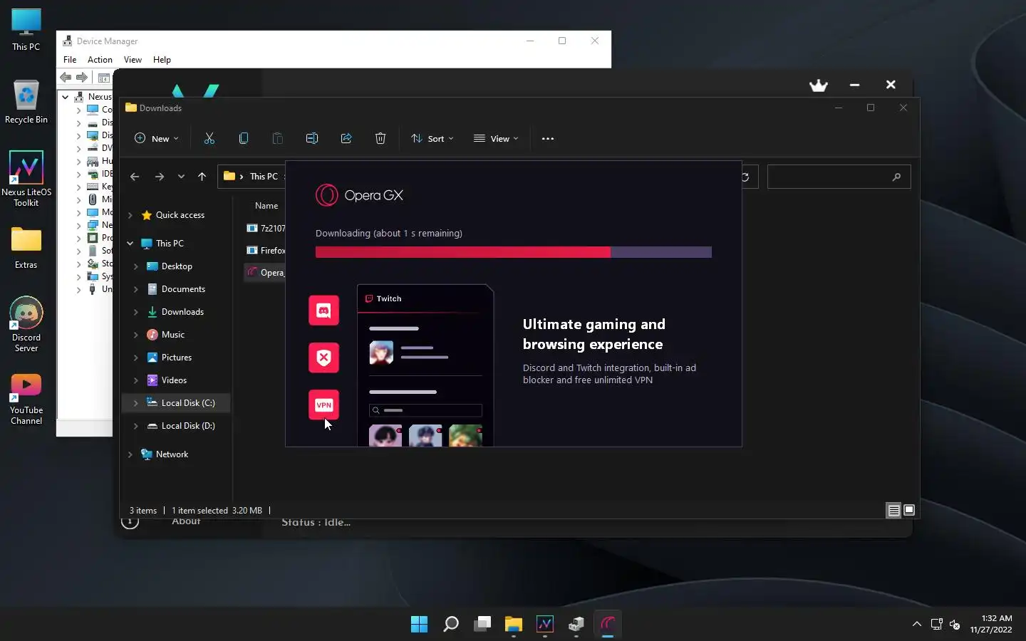This screenshot has width=1026, height=641.
Task: Expand Local Disk (C:) chevron
Action: tap(136, 403)
